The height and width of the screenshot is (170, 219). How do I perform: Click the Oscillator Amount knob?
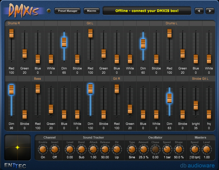coord(144,149)
